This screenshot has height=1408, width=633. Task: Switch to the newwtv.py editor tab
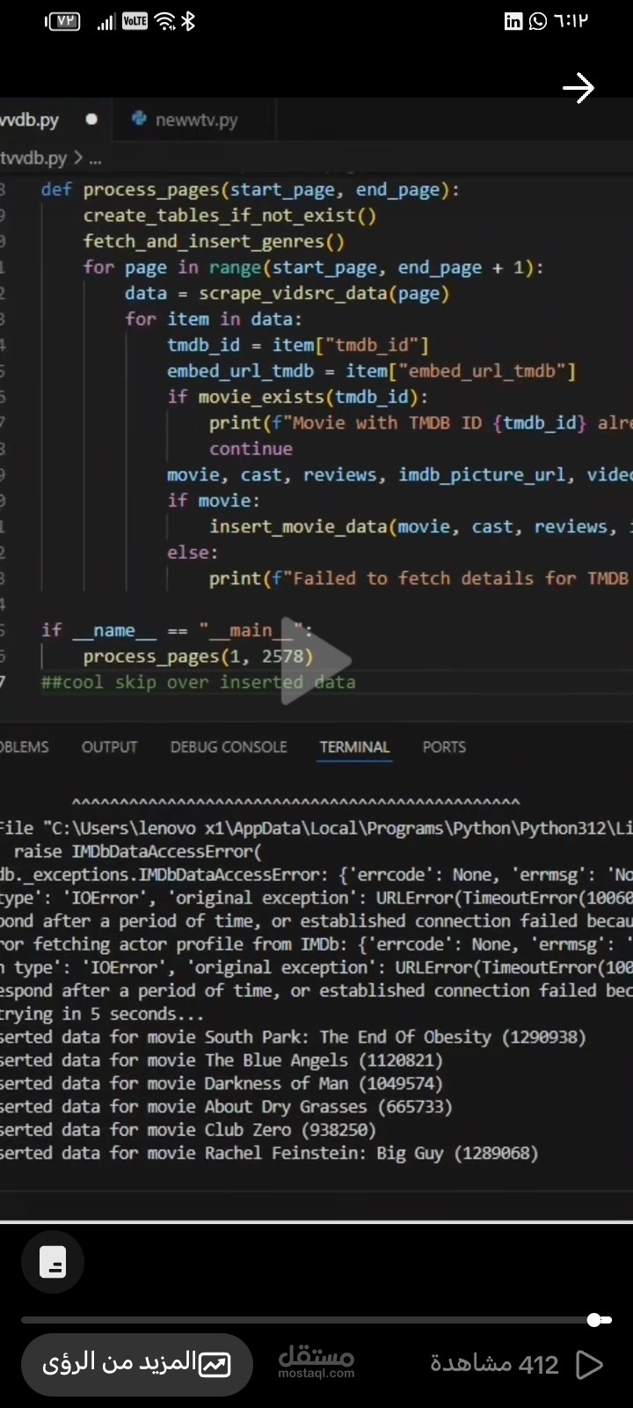coord(196,120)
